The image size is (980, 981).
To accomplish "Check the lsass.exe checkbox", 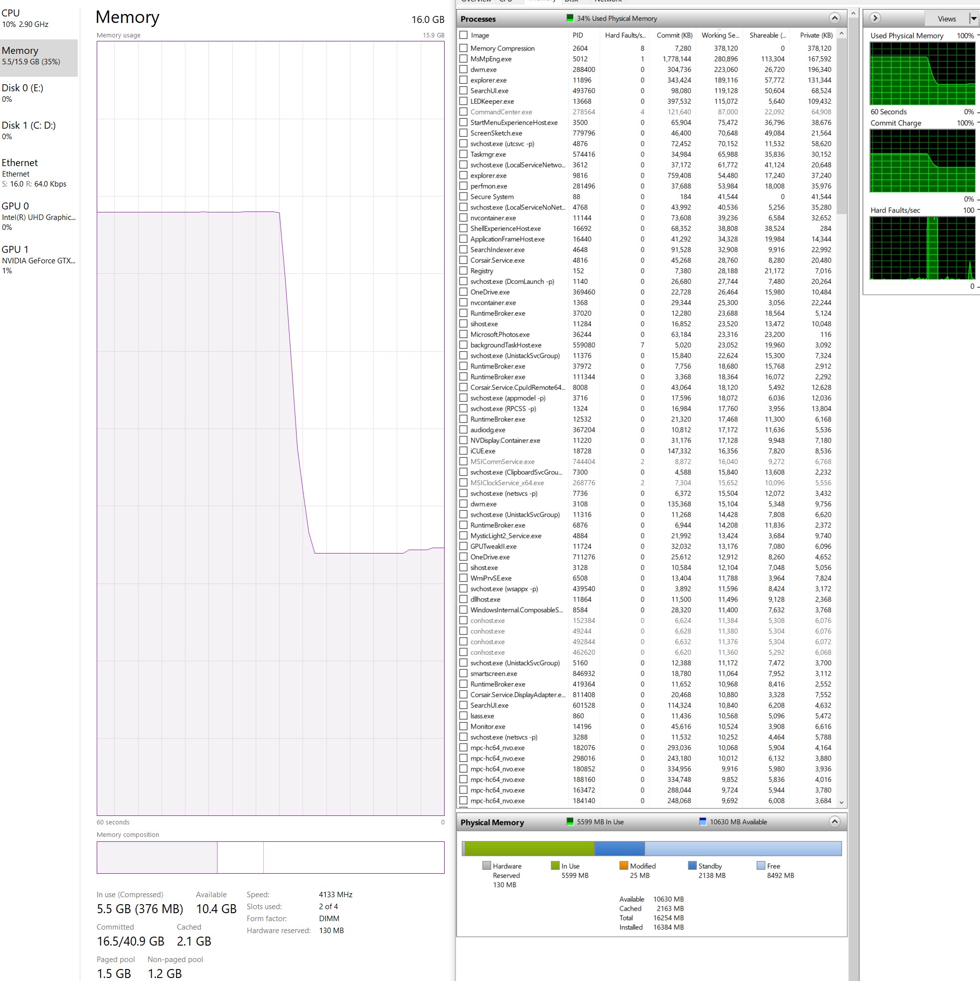I will (x=464, y=716).
